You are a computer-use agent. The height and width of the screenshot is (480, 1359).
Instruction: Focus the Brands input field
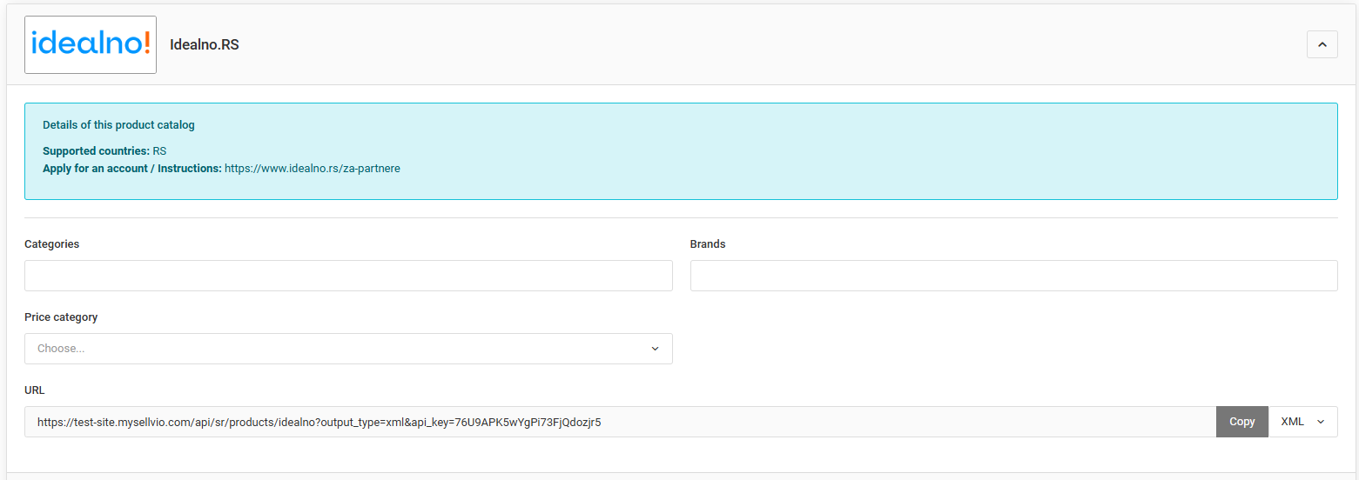(x=1013, y=276)
